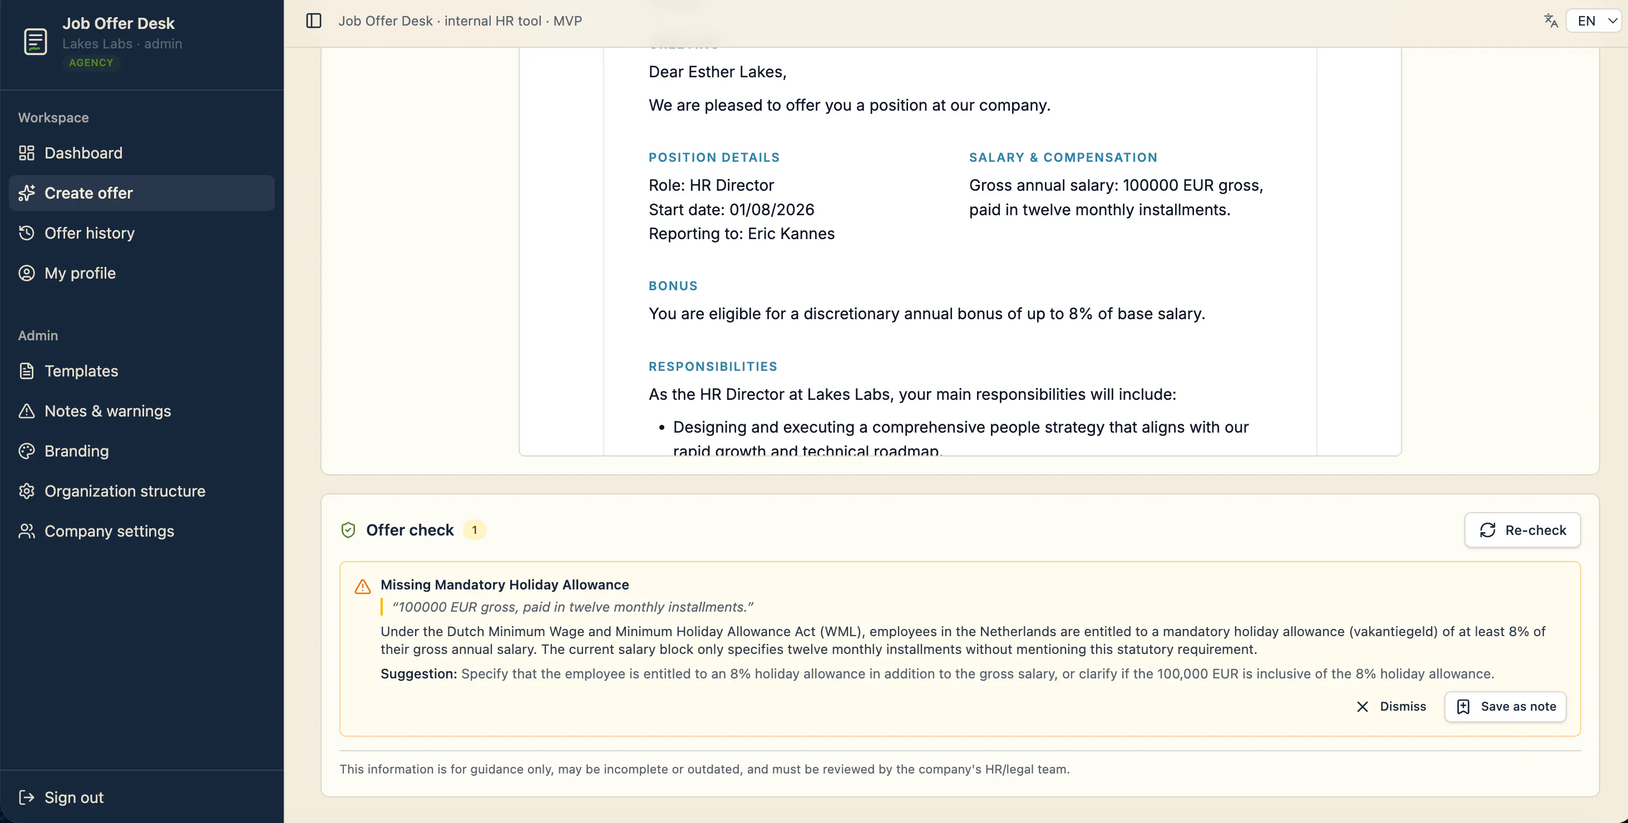Click the Notes & warnings triangle icon
The width and height of the screenshot is (1628, 823).
click(x=27, y=410)
